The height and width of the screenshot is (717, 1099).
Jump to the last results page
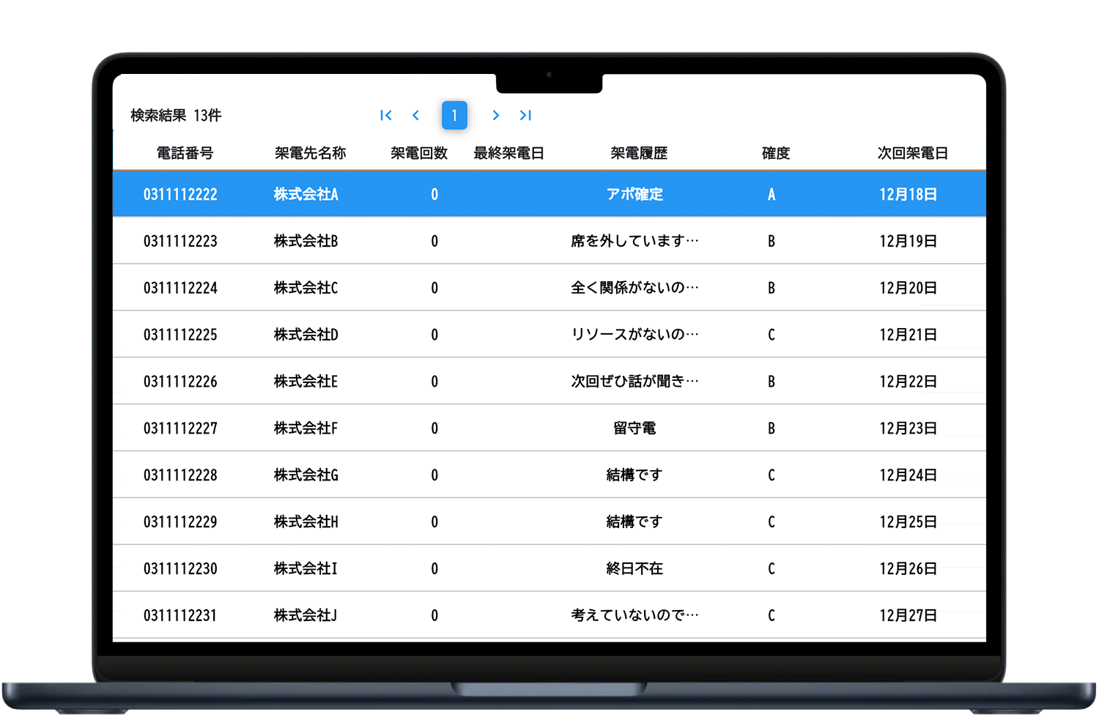525,115
